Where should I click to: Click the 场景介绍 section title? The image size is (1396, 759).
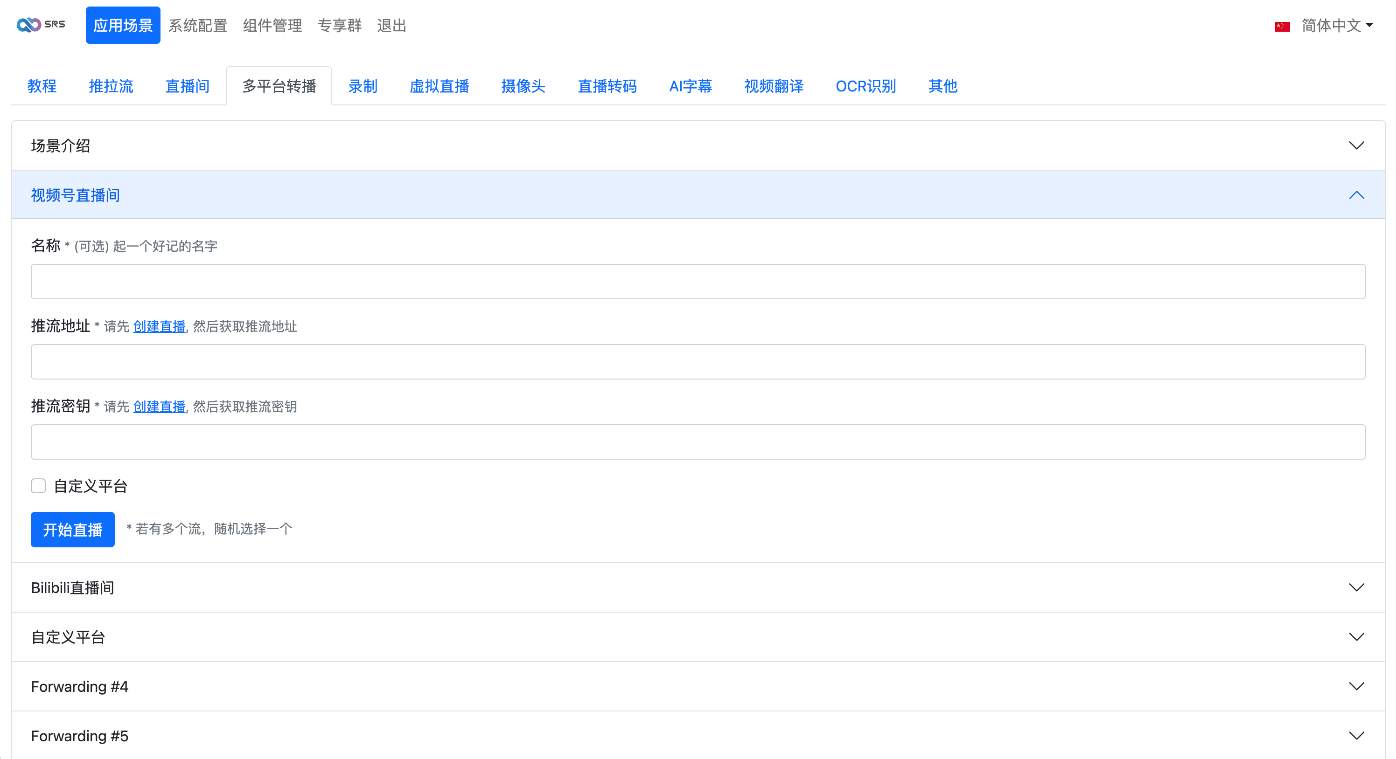(x=61, y=145)
